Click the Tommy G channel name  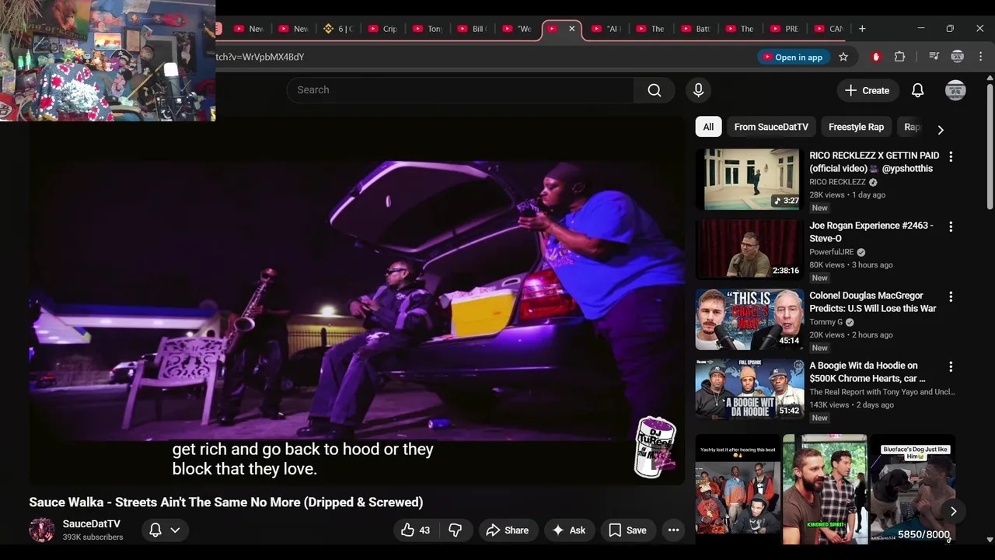click(826, 322)
